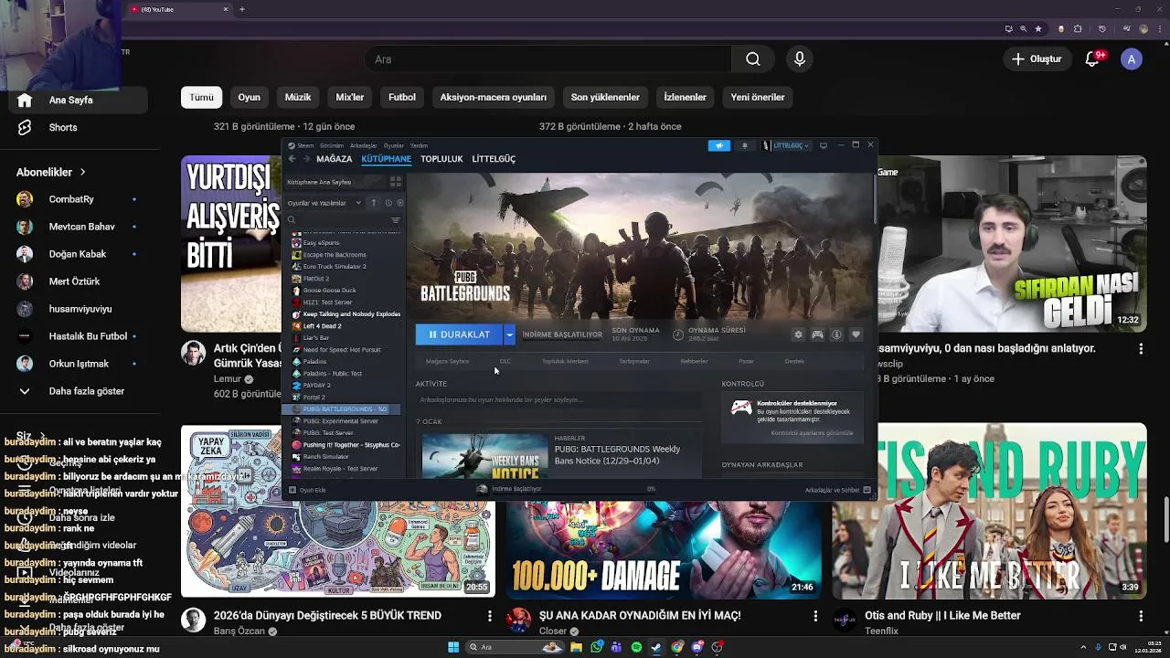Viewport: 1170px width, 658px height.
Task: Click the recent clock filter icon
Action: 388,203
